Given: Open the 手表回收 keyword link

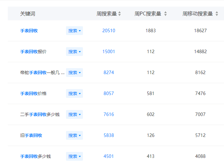Looking at the screenshot, I should coord(29,31).
